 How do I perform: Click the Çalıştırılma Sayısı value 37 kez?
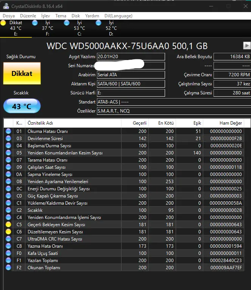pos(232,84)
